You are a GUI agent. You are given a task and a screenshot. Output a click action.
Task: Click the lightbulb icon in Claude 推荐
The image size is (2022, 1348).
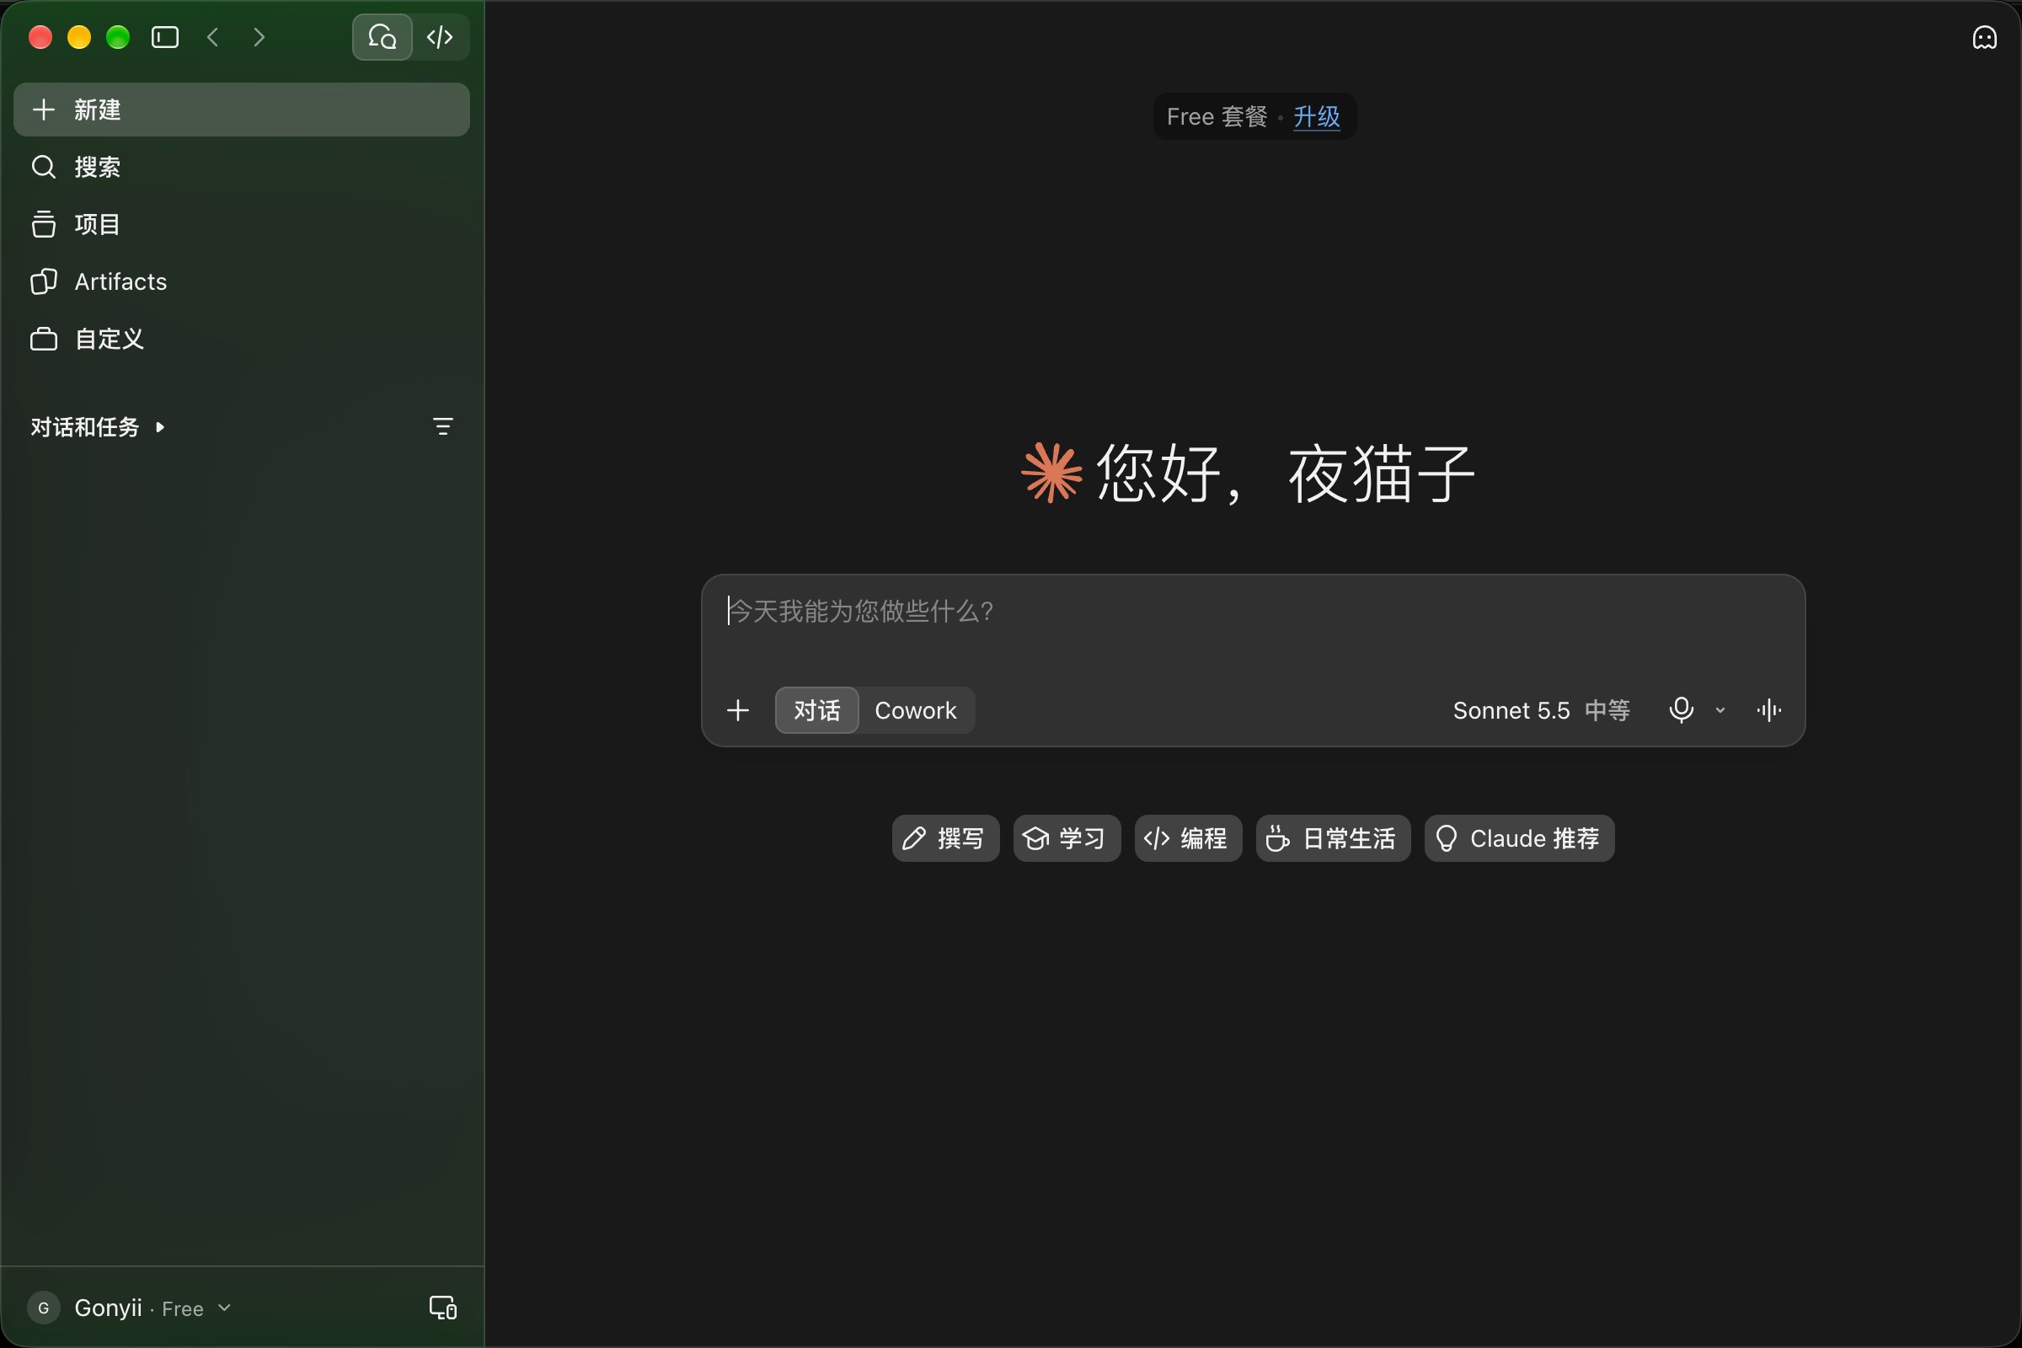pyautogui.click(x=1446, y=838)
